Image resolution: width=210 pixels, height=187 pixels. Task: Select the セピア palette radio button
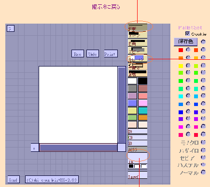(x=203, y=158)
